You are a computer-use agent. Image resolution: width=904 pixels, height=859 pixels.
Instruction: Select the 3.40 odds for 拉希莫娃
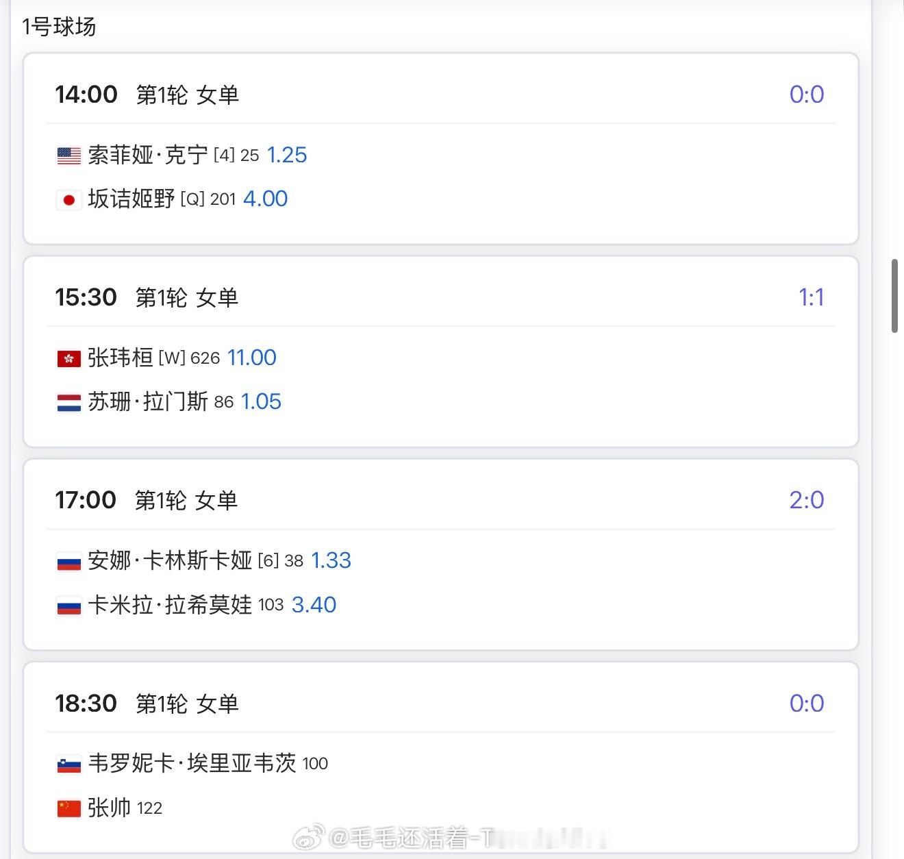click(314, 605)
